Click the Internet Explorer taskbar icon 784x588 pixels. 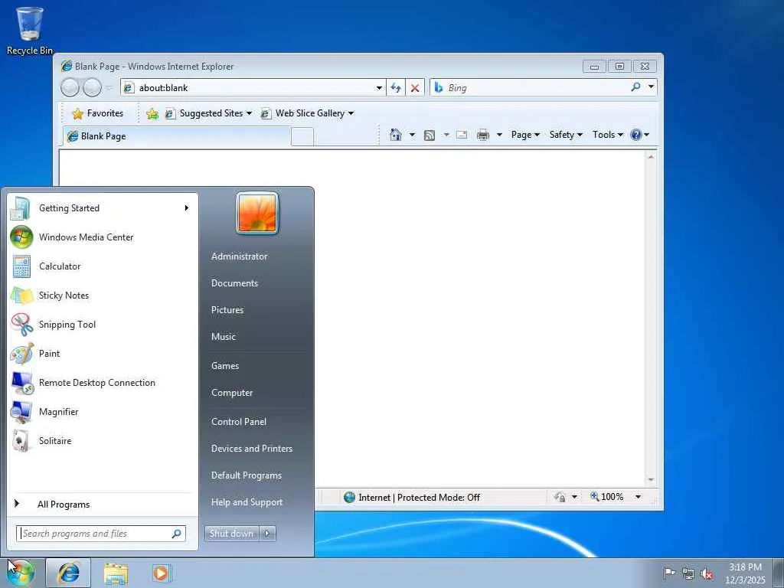coord(68,573)
